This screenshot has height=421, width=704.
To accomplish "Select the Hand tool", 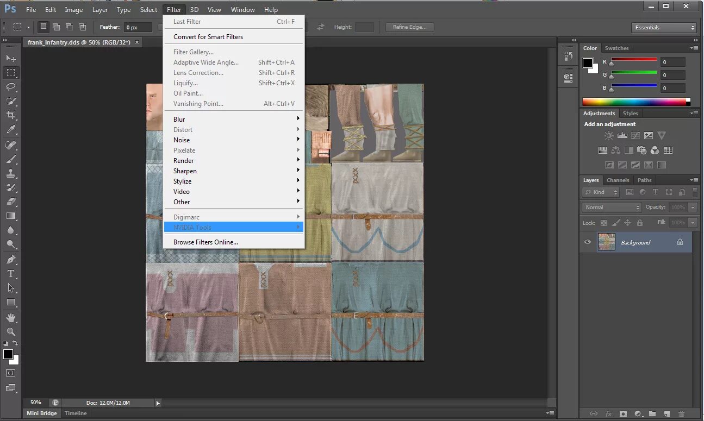I will coord(11,318).
